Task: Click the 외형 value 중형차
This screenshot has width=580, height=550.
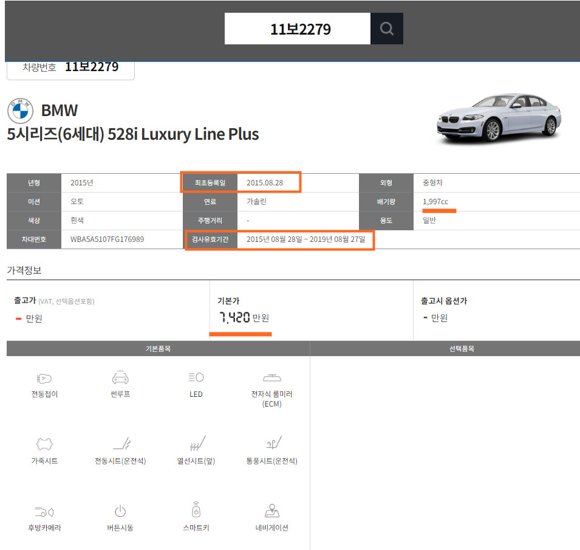Action: click(x=432, y=183)
